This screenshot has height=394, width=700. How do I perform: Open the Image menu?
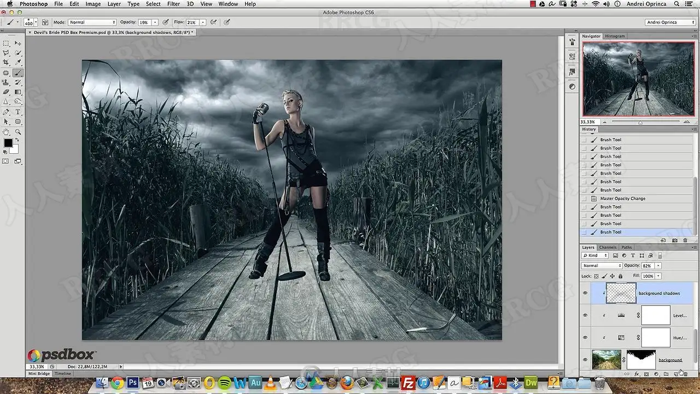(93, 4)
